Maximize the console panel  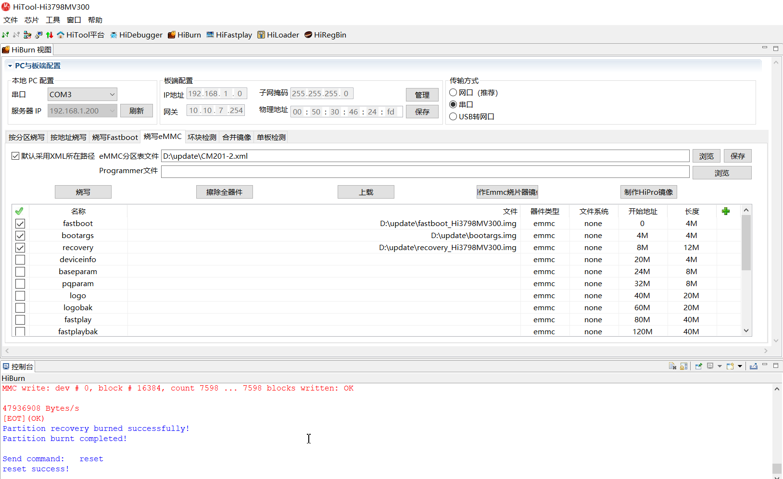pos(776,366)
